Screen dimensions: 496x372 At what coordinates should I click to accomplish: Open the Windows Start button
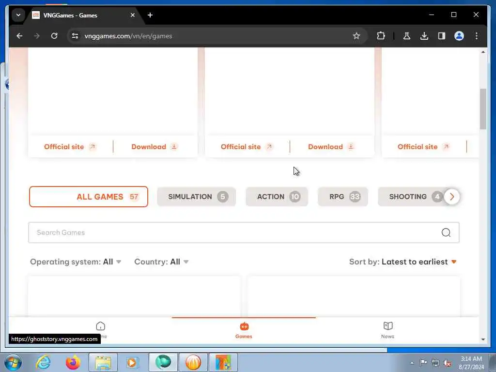(13, 362)
